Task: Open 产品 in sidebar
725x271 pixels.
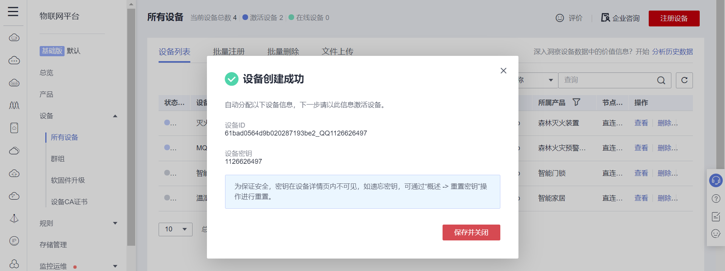Action: click(46, 94)
